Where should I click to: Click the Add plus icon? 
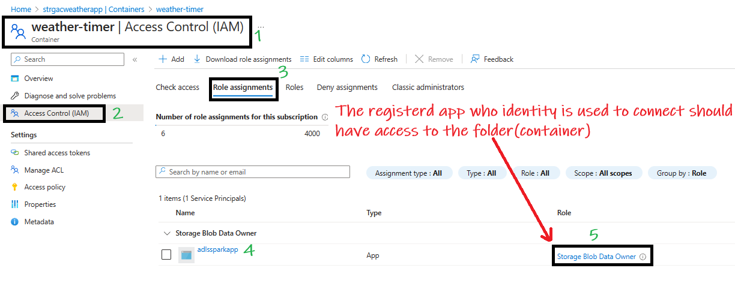[162, 59]
